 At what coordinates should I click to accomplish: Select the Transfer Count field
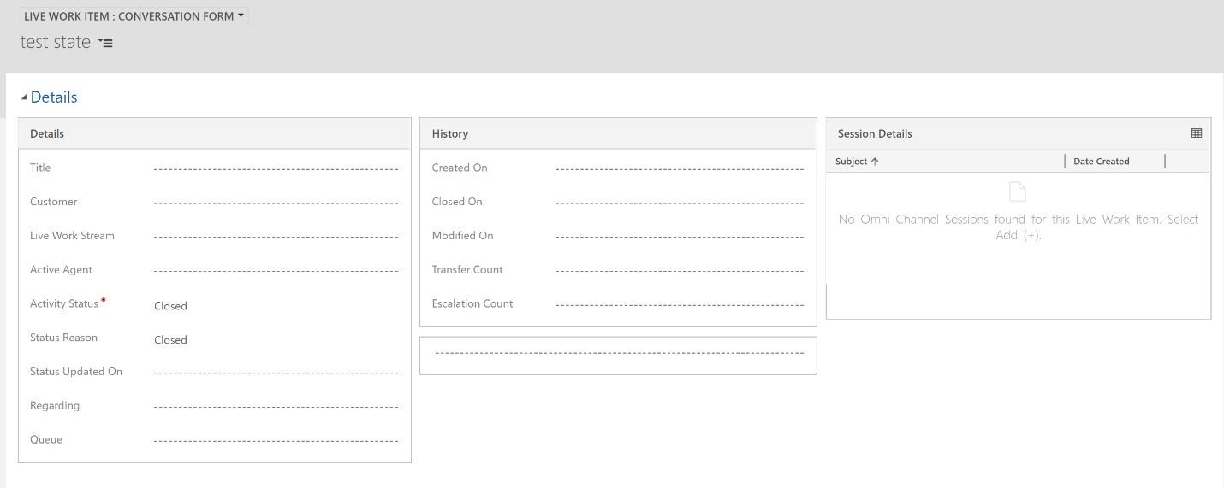point(680,272)
